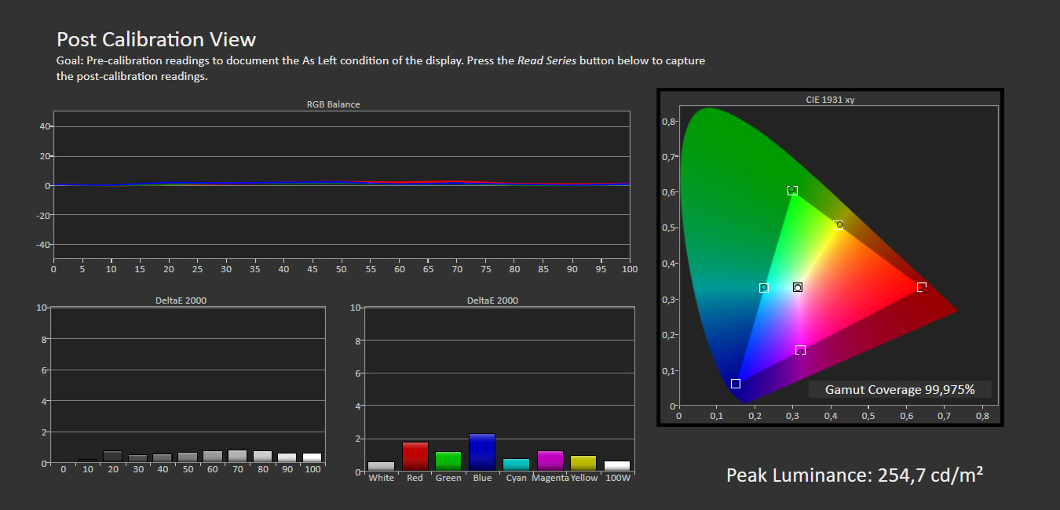The width and height of the screenshot is (1060, 510).
Task: Select the 70 bar in grayscale DeltaE chart
Action: pos(237,456)
